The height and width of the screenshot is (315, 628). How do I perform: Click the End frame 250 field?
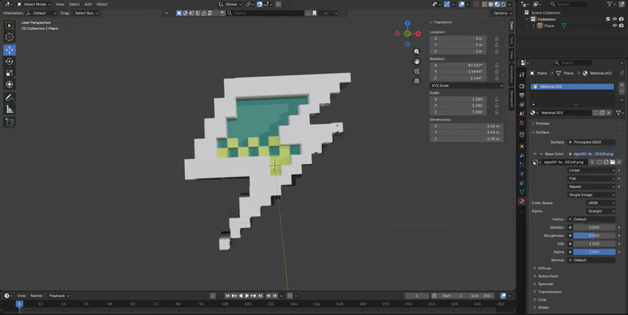pos(481,295)
